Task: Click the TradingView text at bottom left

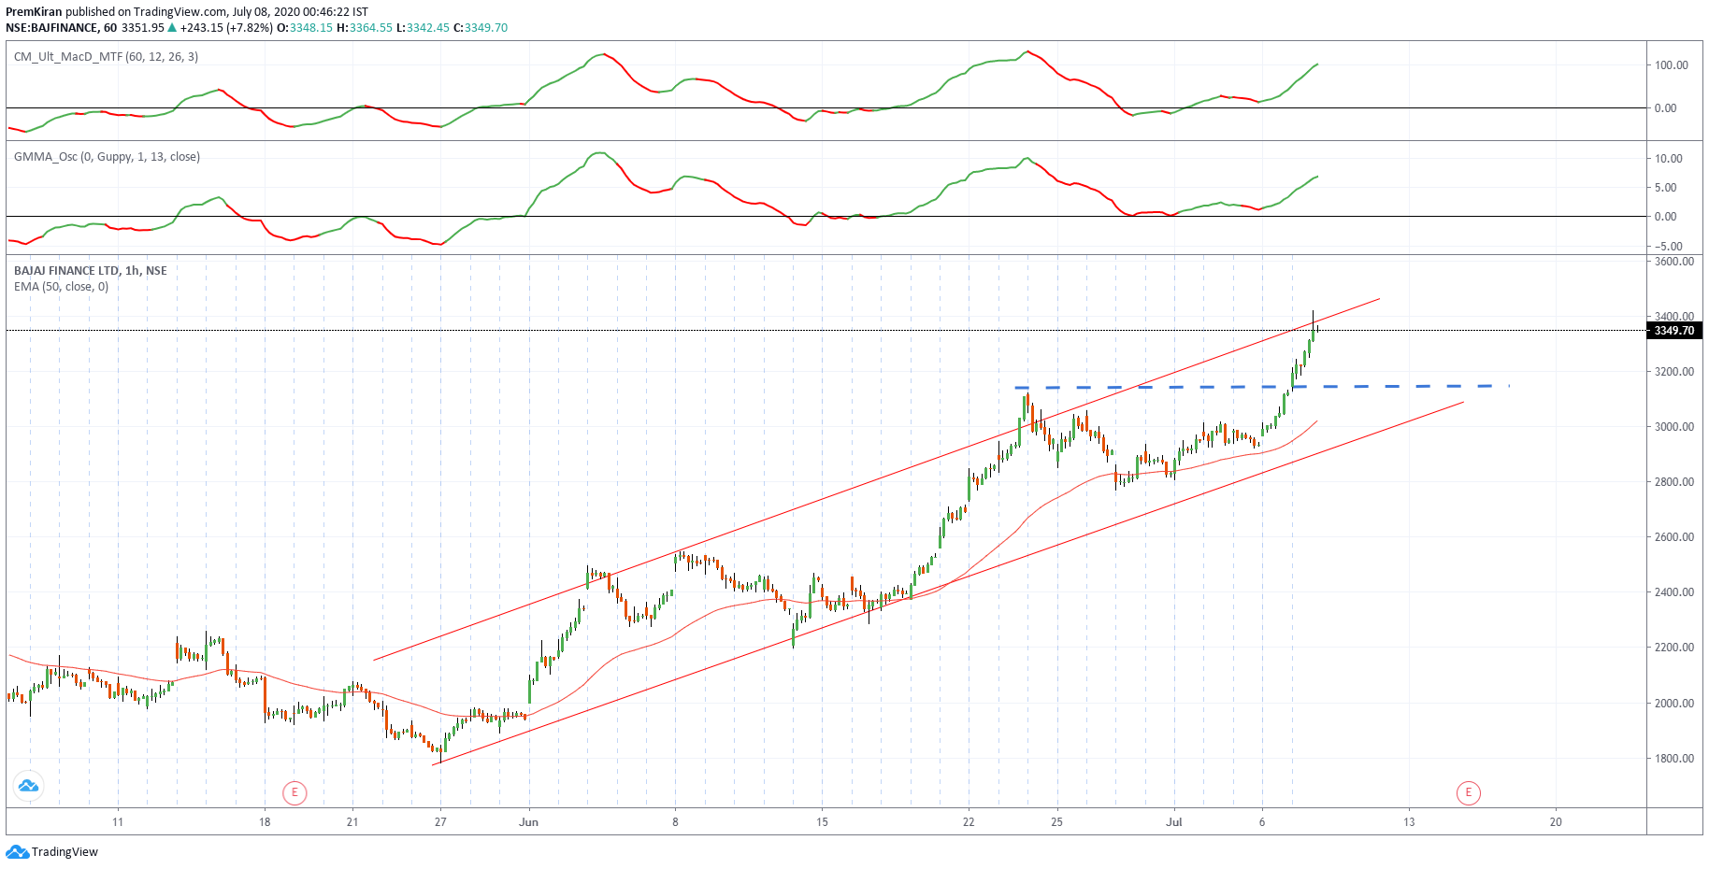Action: coord(65,852)
